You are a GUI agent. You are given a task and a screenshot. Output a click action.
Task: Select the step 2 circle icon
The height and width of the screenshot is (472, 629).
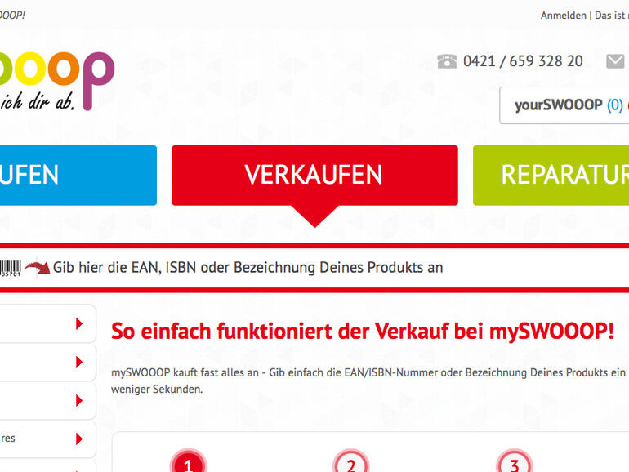(x=351, y=461)
